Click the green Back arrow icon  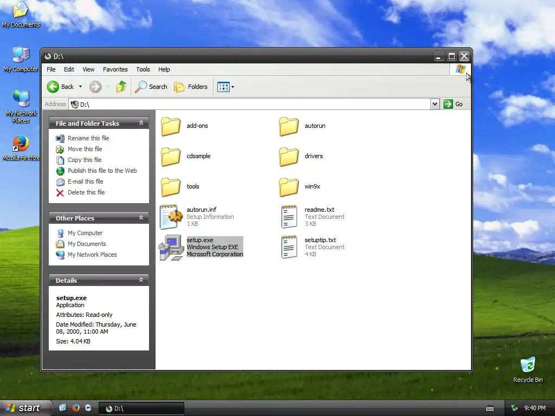coord(53,87)
